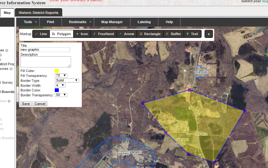
Task: Open the Fill Transparency dropdown
Action: point(61,75)
